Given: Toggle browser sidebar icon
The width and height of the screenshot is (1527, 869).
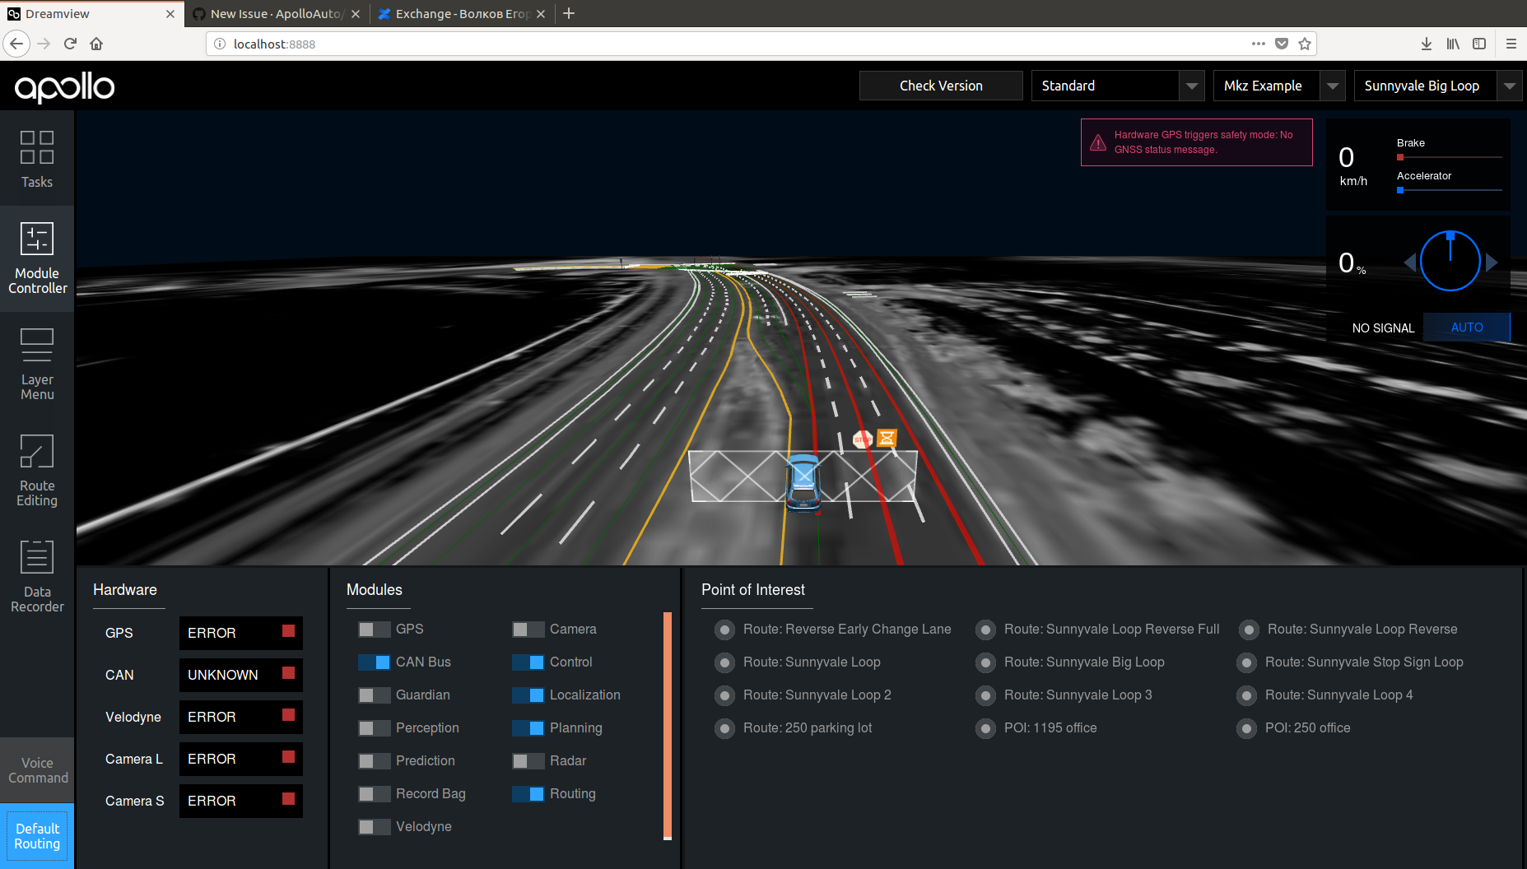Looking at the screenshot, I should click(x=1479, y=44).
